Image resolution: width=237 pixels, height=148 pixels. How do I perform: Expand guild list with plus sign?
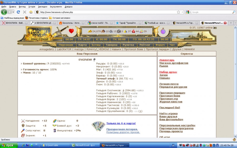point(140,111)
